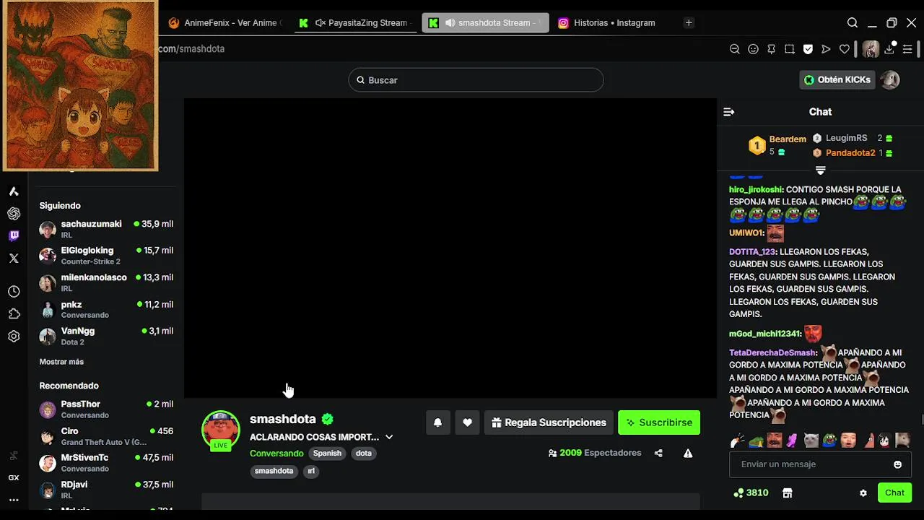
Task: Click the emoji face icon in address bar
Action: coord(753,49)
